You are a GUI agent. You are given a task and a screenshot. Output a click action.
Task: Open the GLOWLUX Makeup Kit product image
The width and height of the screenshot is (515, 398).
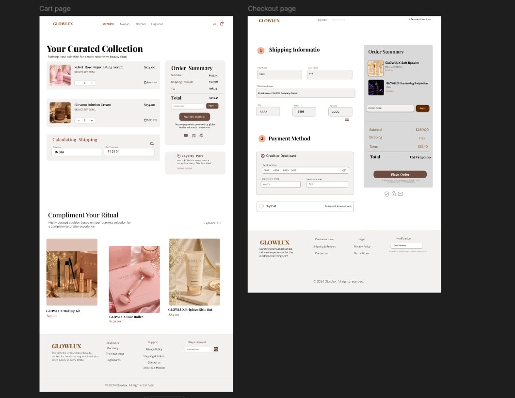pos(72,272)
